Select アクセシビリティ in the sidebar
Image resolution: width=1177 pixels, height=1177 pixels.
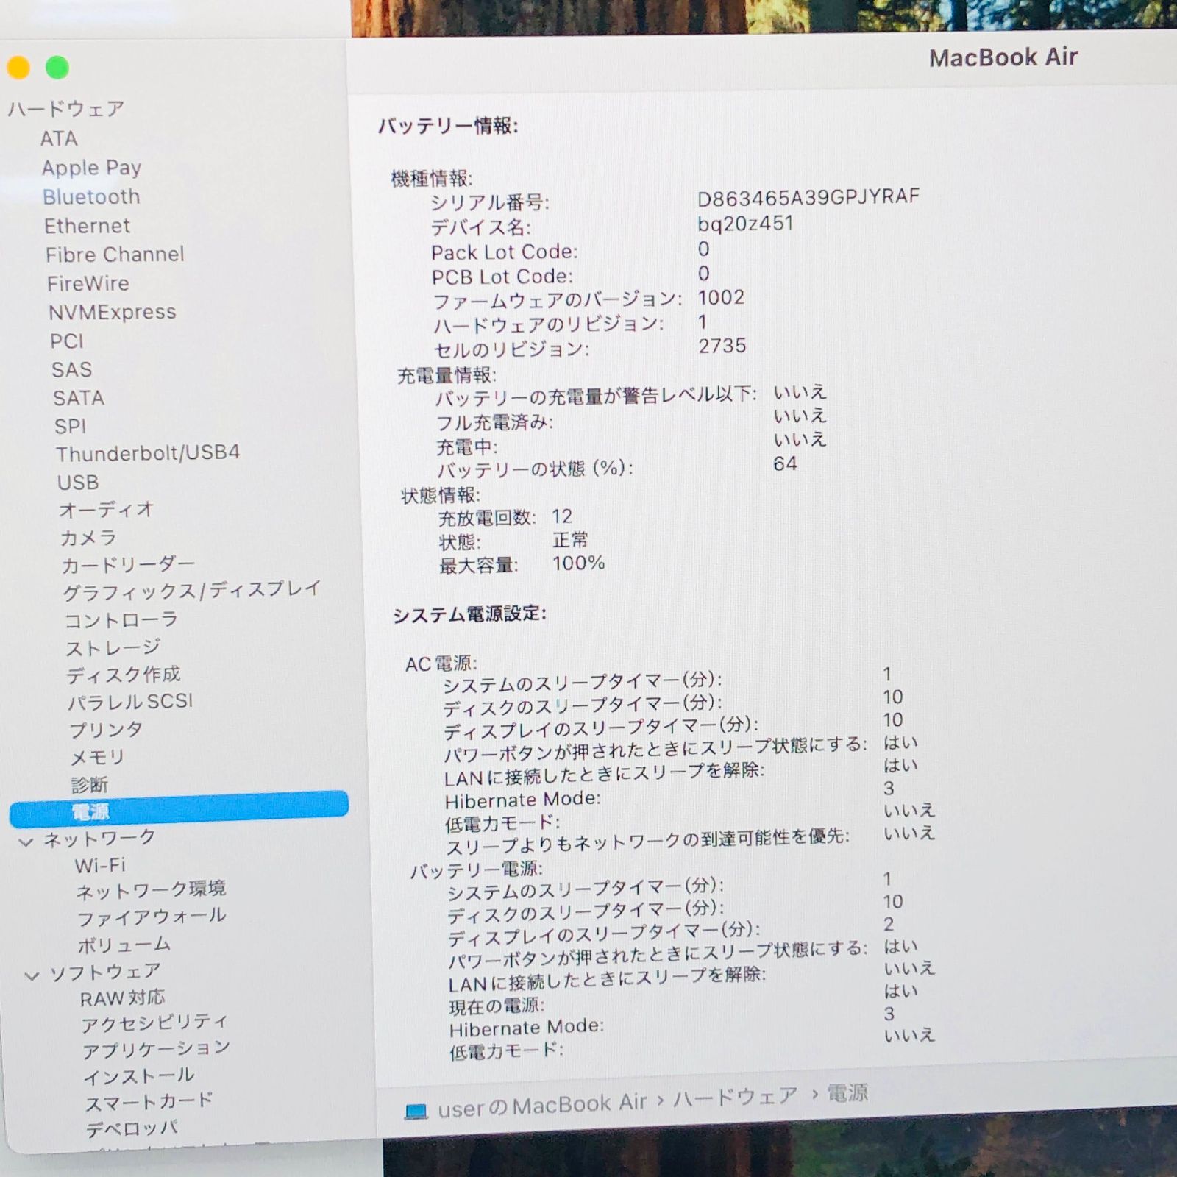[154, 1023]
